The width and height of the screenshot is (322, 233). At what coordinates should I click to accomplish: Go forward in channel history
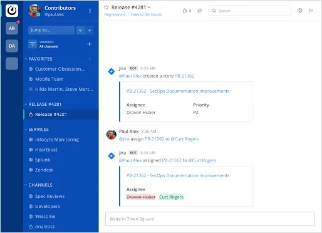pos(90,30)
